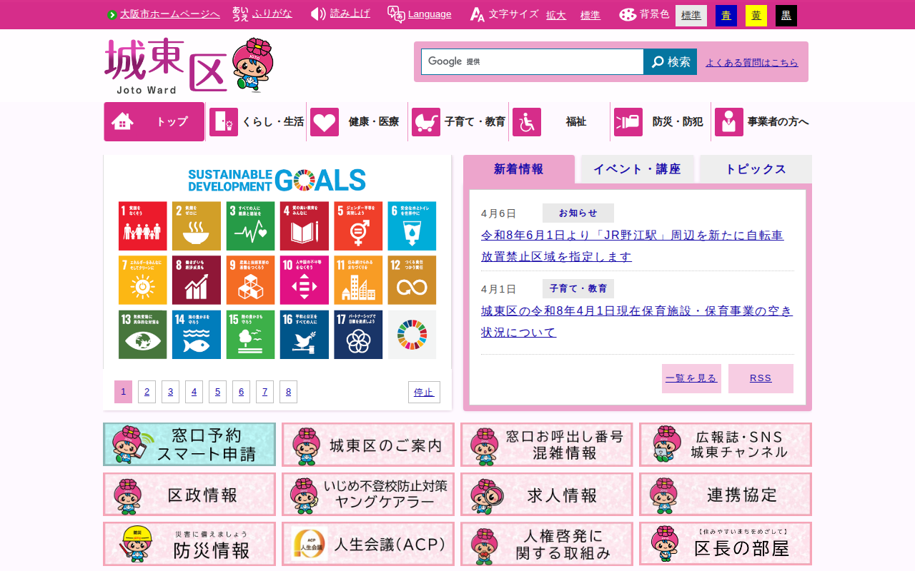This screenshot has width=915, height=571.
Task: Open the 人権啓発に関する取組み banner
Action: [547, 544]
